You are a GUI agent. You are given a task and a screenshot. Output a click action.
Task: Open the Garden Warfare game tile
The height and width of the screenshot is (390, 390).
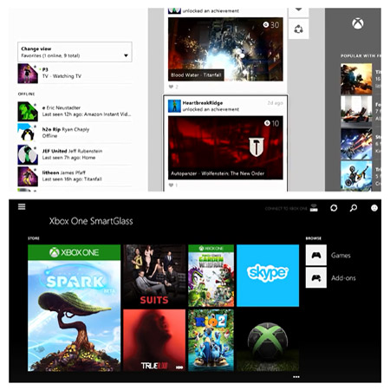tap(211, 276)
